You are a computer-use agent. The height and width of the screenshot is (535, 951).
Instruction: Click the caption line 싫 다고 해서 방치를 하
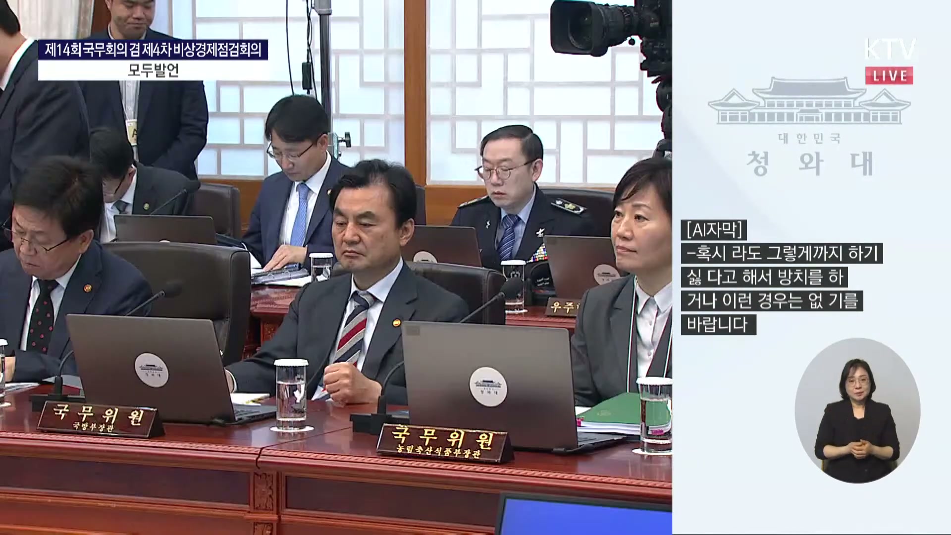(764, 277)
